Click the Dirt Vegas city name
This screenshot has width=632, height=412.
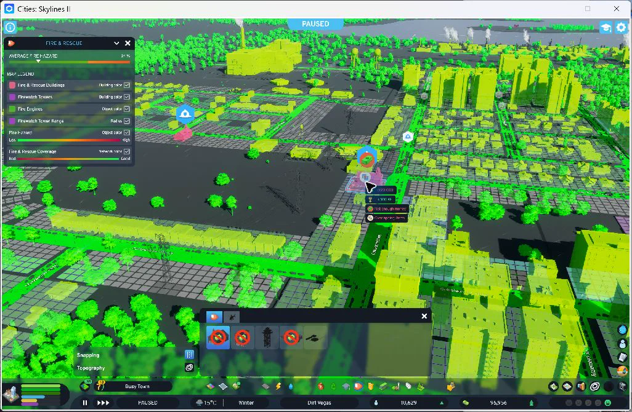pos(319,402)
